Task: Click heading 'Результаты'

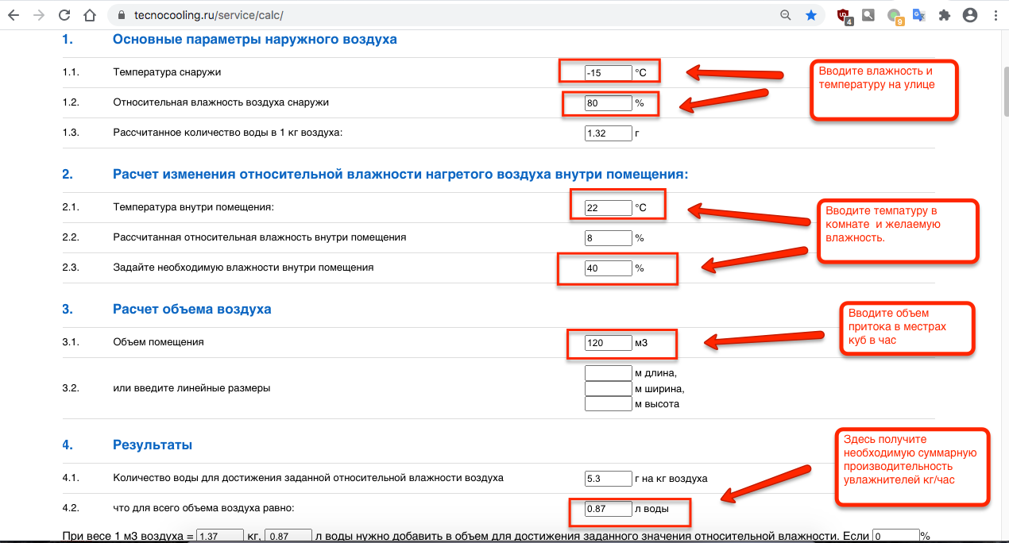Action: point(153,445)
